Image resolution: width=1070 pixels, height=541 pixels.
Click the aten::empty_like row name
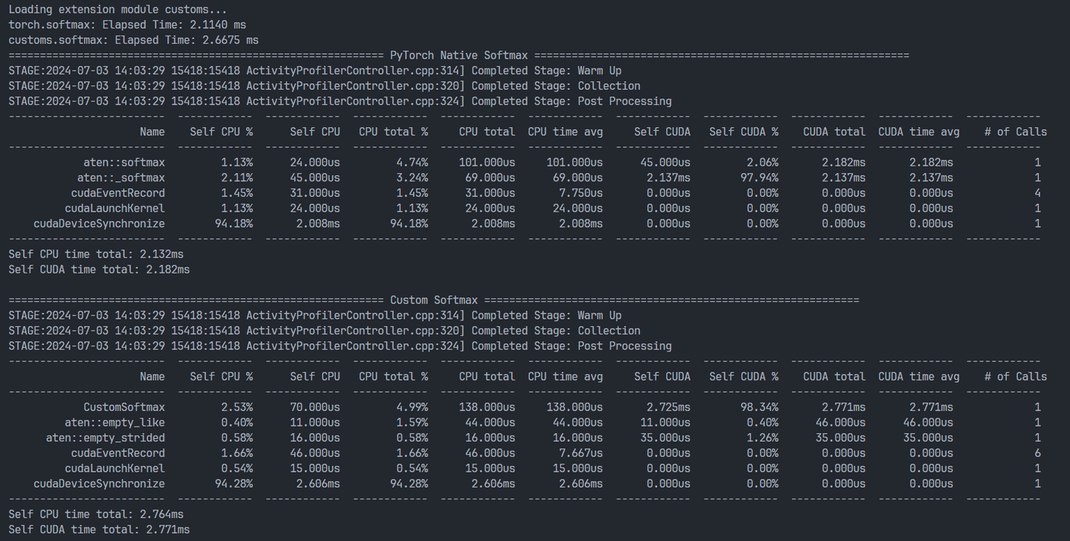pyautogui.click(x=114, y=423)
